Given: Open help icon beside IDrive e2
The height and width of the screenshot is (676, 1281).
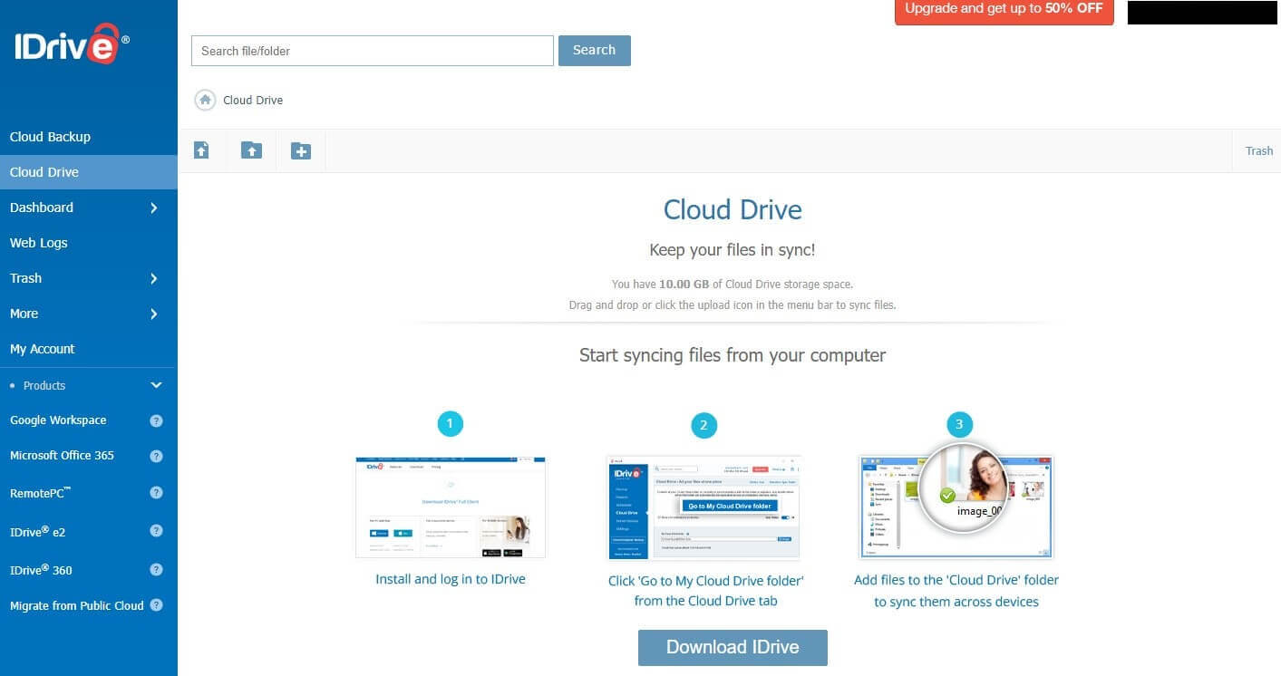Looking at the screenshot, I should [156, 532].
